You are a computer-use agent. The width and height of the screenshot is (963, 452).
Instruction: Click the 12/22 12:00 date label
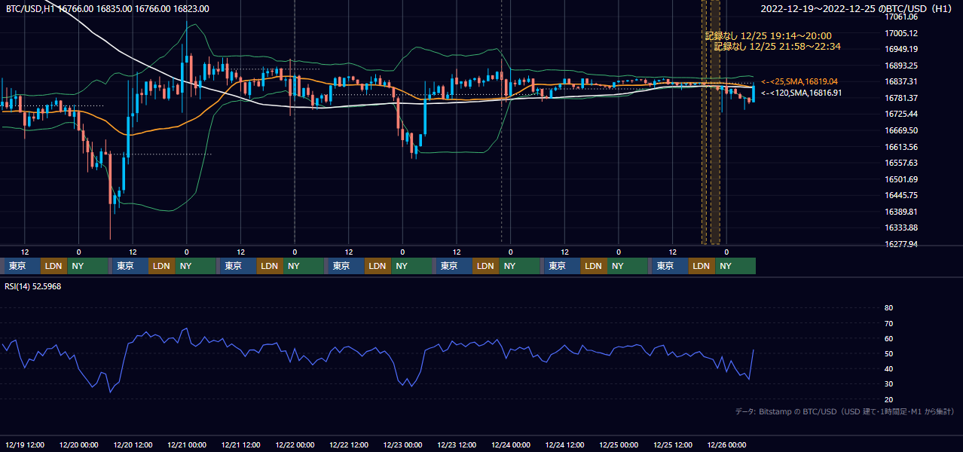click(349, 444)
